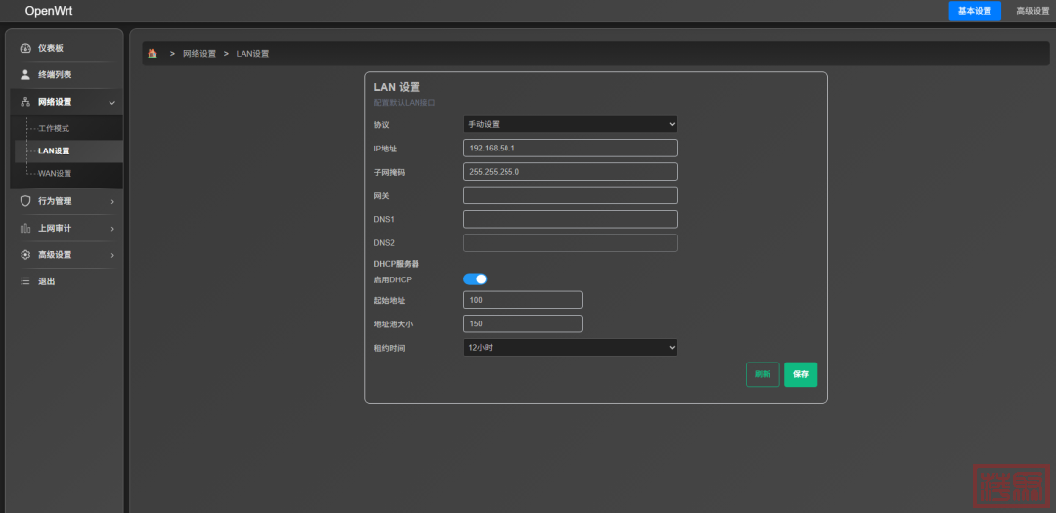Switch to the 基本设置 tab
The image size is (1056, 513).
(x=974, y=11)
